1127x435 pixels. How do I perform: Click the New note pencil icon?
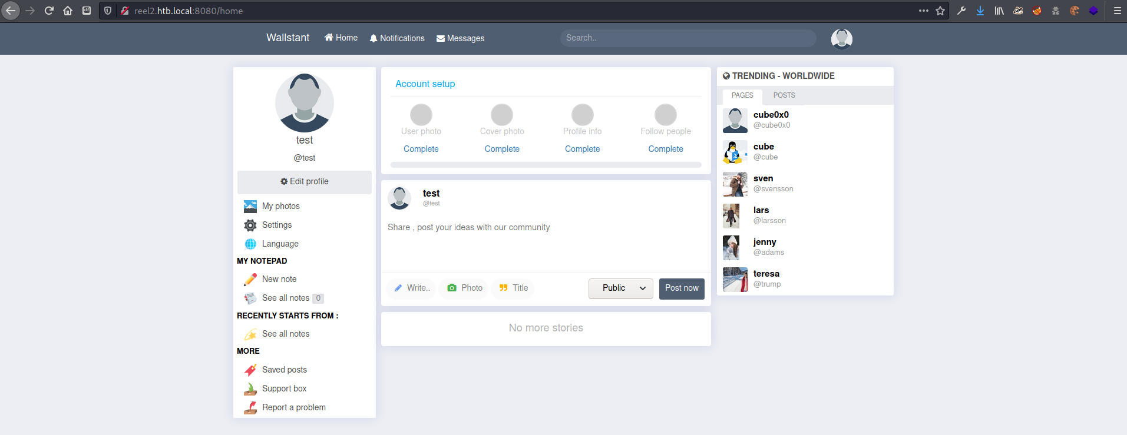pos(250,279)
